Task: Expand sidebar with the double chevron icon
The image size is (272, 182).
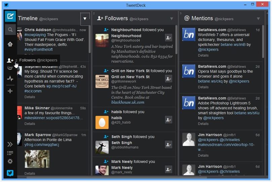Action: [10, 144]
